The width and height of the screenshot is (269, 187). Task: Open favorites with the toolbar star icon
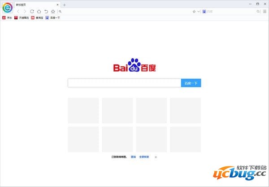pyautogui.click(x=53, y=12)
